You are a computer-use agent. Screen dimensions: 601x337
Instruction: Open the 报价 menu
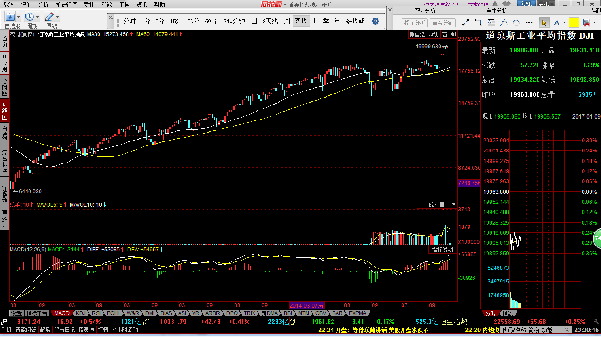point(26,4)
